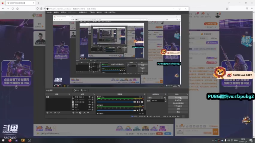
Task: Pop out the Sources dock with its header icon
Action: 94,94
